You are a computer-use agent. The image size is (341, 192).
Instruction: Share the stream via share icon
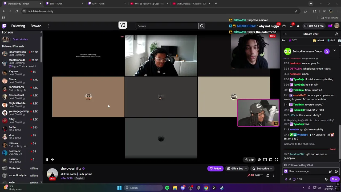click(268, 175)
